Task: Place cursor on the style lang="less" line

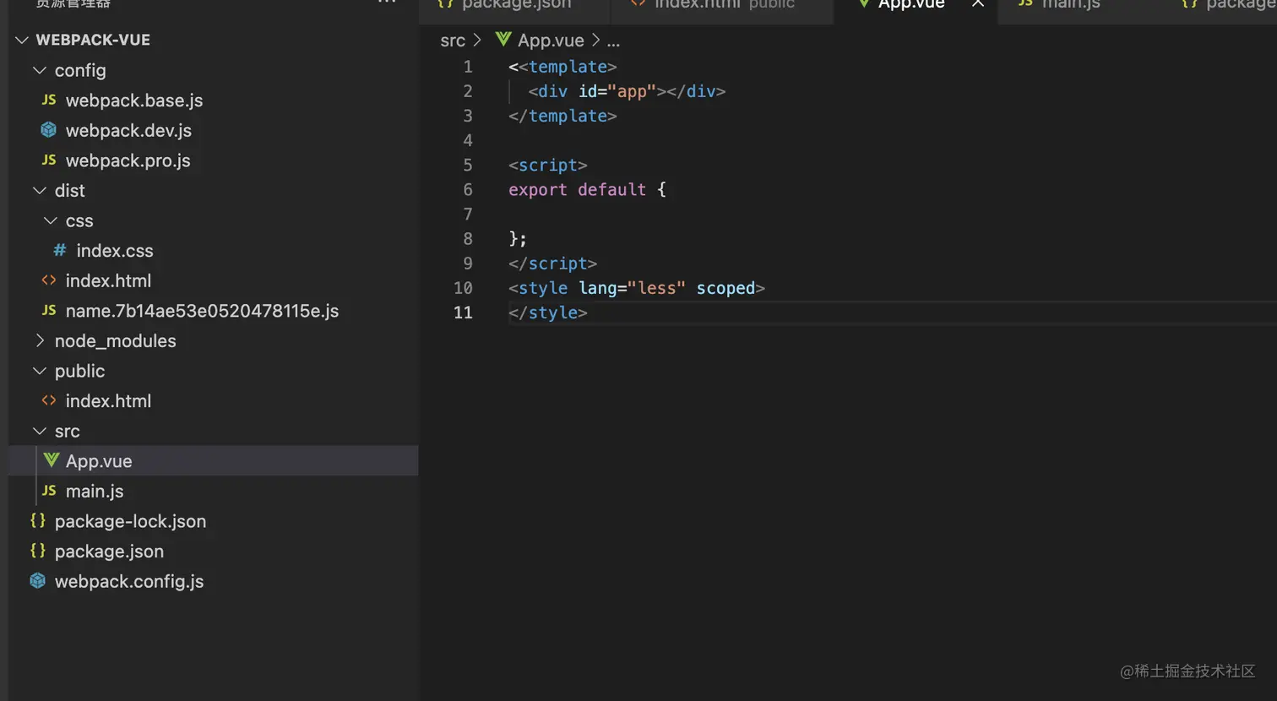Action: pyautogui.click(x=637, y=288)
